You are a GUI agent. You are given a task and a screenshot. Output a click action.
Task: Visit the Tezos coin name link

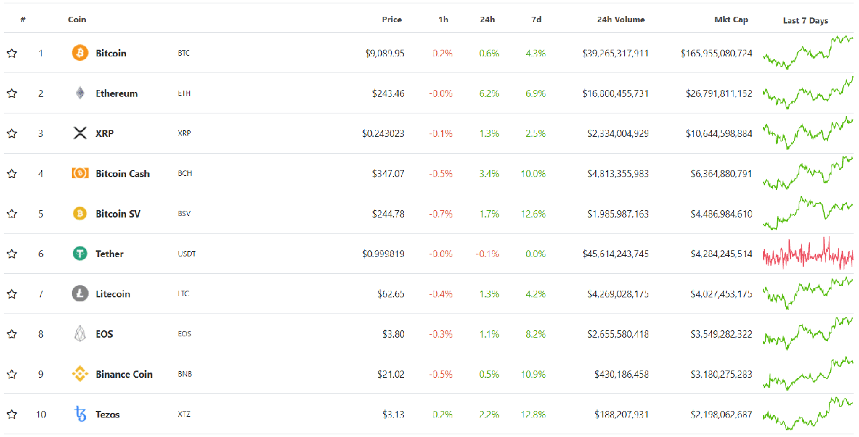point(107,414)
